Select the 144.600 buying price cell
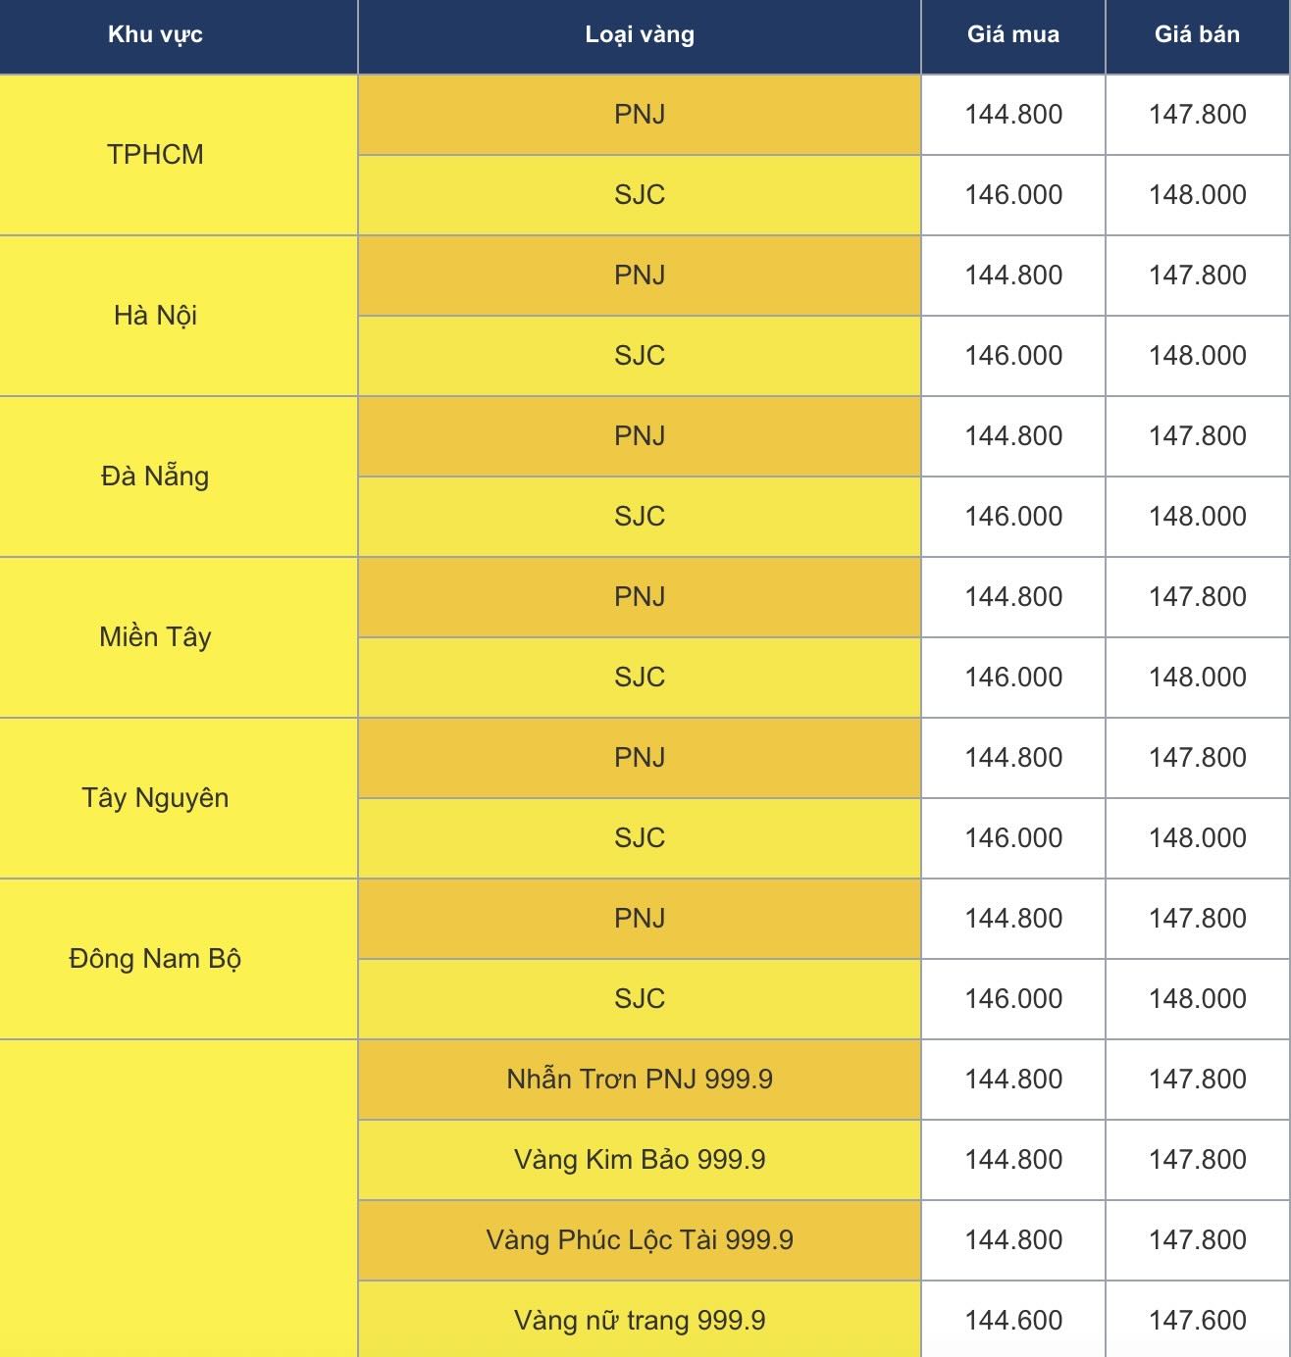 point(1013,1320)
